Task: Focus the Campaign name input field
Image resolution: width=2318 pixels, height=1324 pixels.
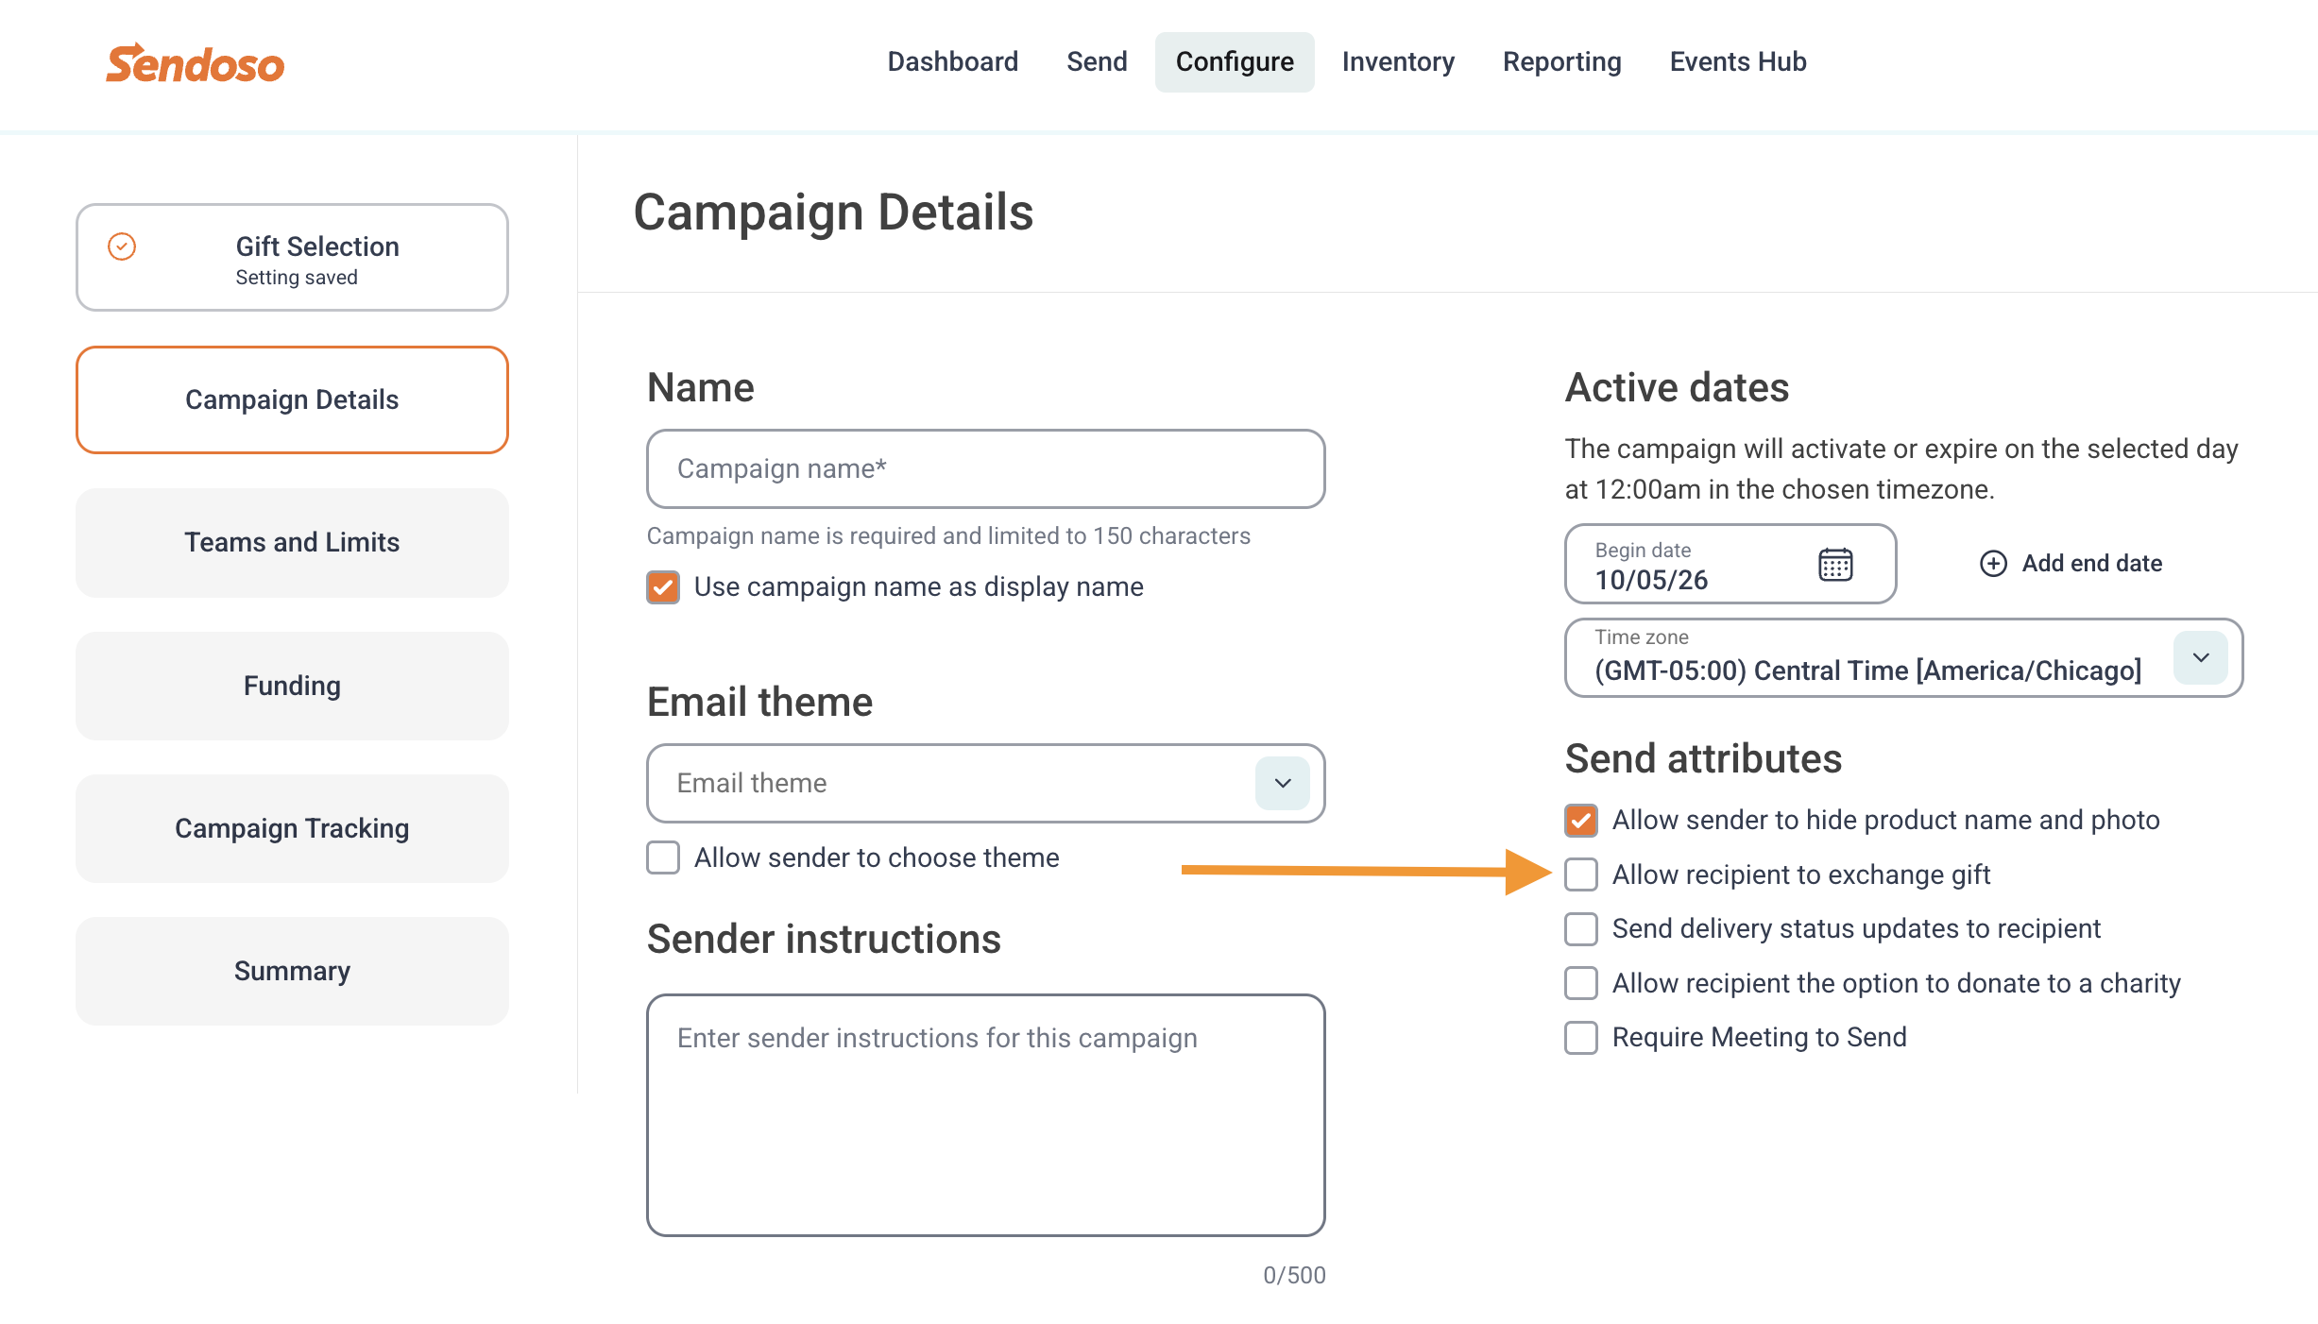Action: tap(986, 468)
